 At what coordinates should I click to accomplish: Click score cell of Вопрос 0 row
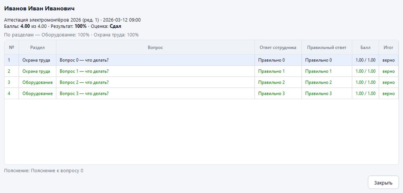[x=366, y=60]
